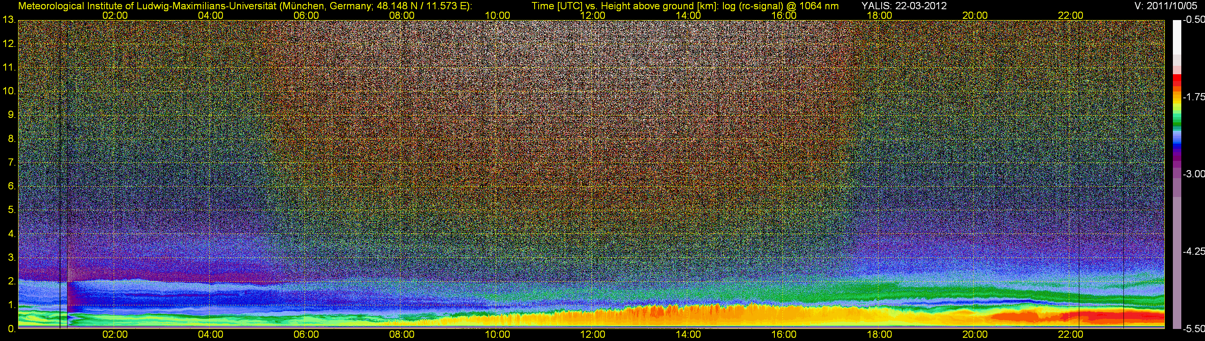This screenshot has width=1205, height=341.
Task: Click the 10:00 label on the top time axis
Action: [x=497, y=15]
